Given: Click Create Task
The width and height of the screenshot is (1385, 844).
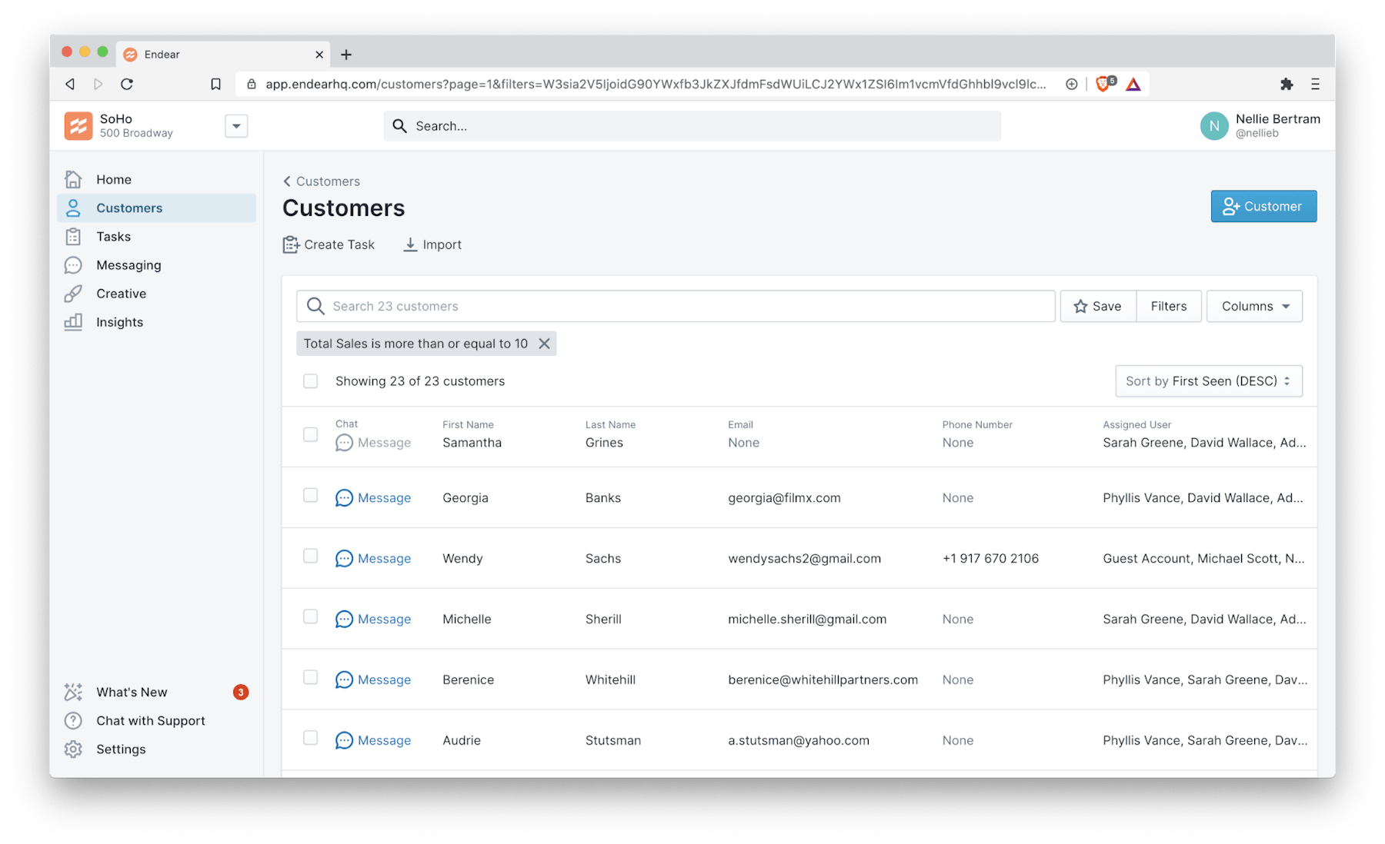Looking at the screenshot, I should [329, 244].
